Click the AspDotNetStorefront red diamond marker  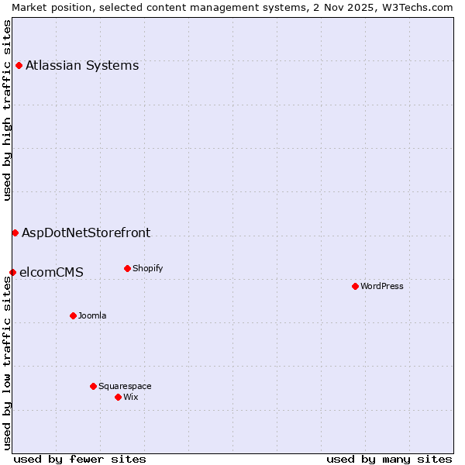tap(15, 232)
